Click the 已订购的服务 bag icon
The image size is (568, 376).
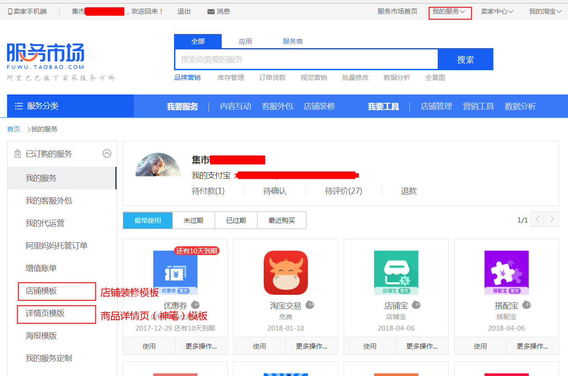pos(18,154)
